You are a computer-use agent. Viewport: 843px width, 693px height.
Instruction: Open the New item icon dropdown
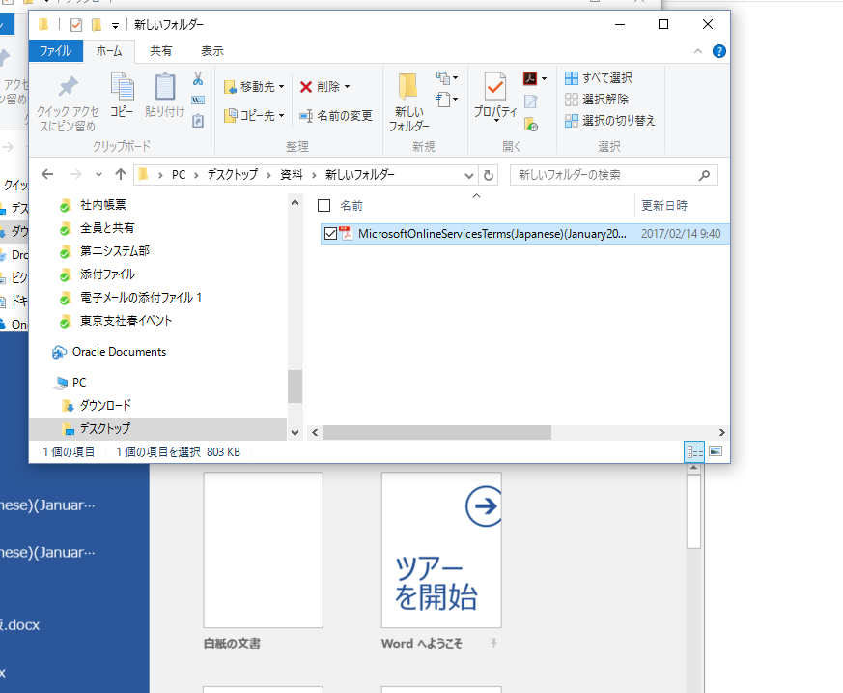point(447,78)
